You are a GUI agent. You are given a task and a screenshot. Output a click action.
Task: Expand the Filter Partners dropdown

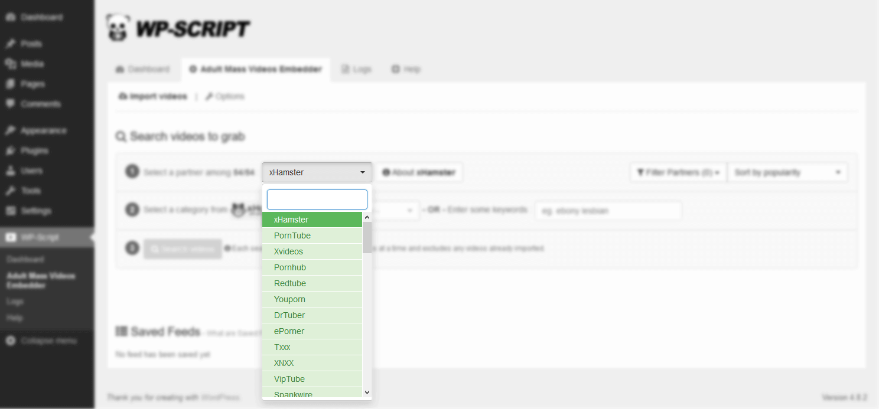tap(678, 173)
